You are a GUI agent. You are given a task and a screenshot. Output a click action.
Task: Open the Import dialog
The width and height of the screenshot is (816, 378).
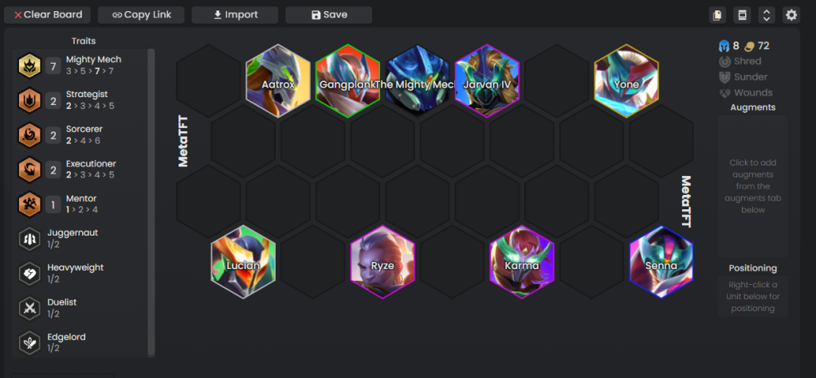click(235, 15)
